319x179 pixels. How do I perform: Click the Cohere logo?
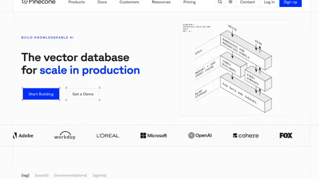pyautogui.click(x=246, y=136)
